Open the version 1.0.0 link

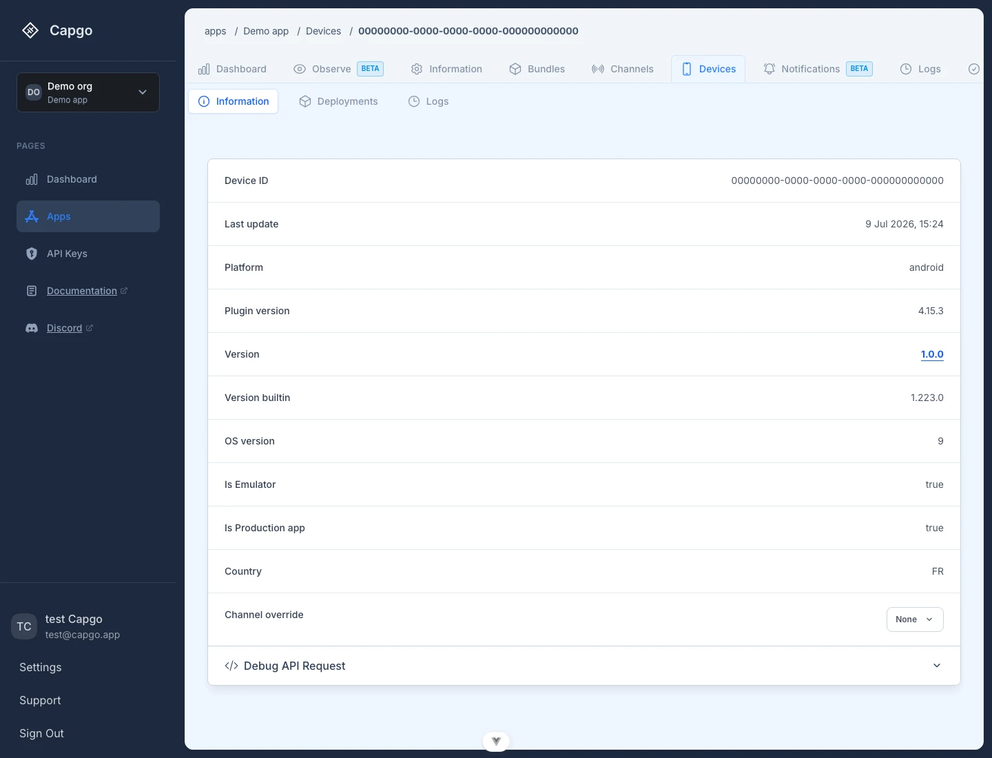(x=932, y=354)
